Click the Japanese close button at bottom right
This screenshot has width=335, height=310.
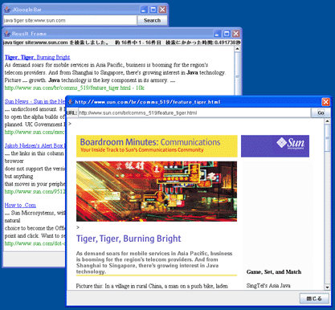coord(314,298)
